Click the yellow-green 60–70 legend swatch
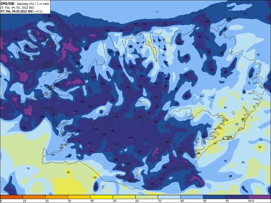271x203 pixels. click(x=147, y=197)
